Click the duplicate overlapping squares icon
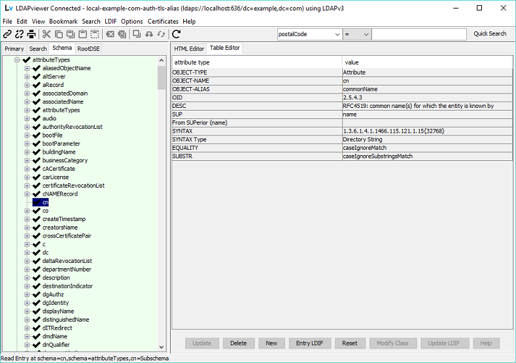Screen dimensions: 516x363 pyautogui.click(x=137, y=34)
